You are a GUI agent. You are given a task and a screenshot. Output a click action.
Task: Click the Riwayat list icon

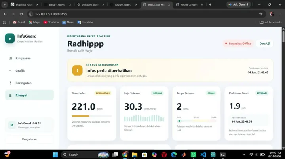click(10, 95)
